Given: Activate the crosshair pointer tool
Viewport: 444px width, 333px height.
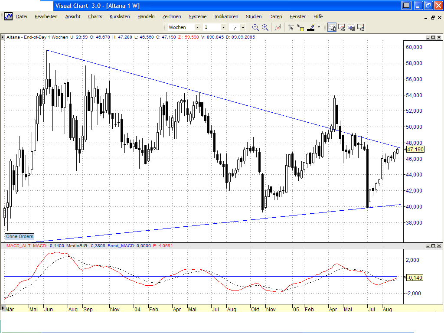Looking at the screenshot, I should click(x=291, y=27).
